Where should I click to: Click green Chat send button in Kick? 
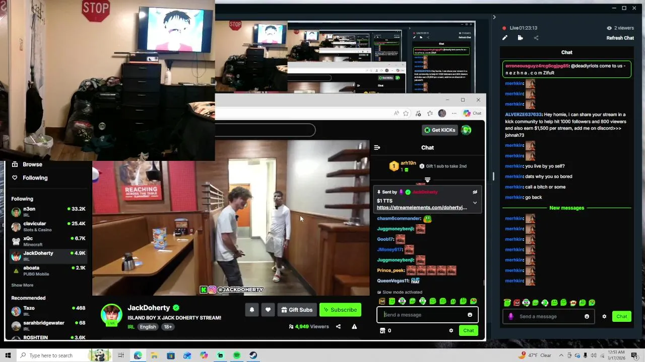pyautogui.click(x=469, y=330)
